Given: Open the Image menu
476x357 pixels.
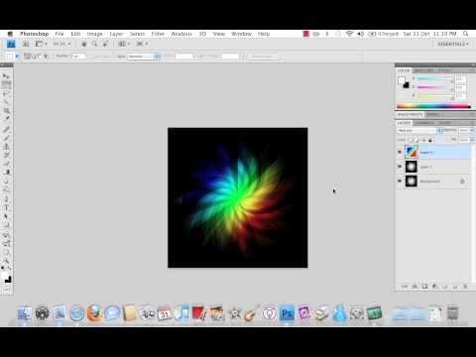Looking at the screenshot, I should click(94, 34).
